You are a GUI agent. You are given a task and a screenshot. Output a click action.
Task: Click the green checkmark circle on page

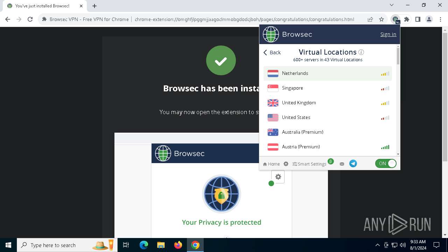click(x=221, y=61)
